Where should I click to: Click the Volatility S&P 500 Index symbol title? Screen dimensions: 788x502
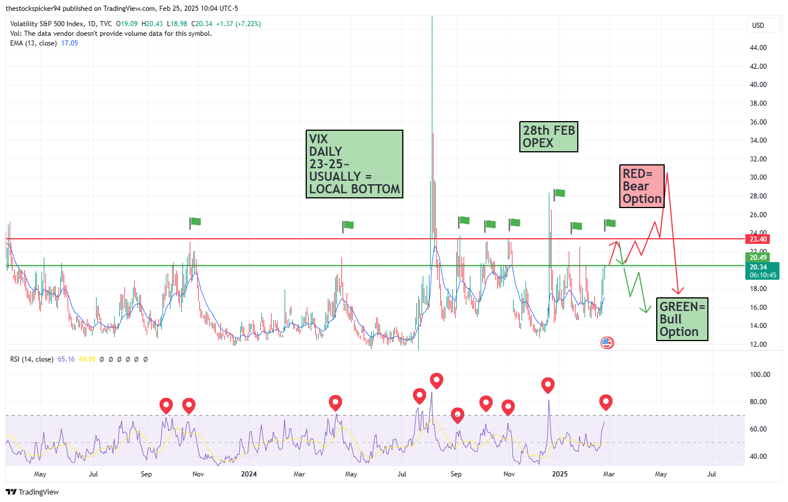61,24
